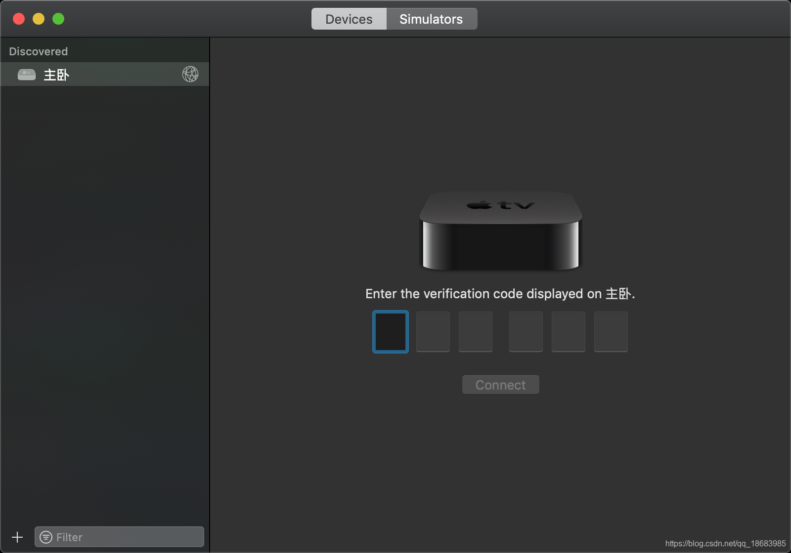This screenshot has width=791, height=553.
Task: Select the 主卧 device in Discovered list
Action: click(x=105, y=75)
